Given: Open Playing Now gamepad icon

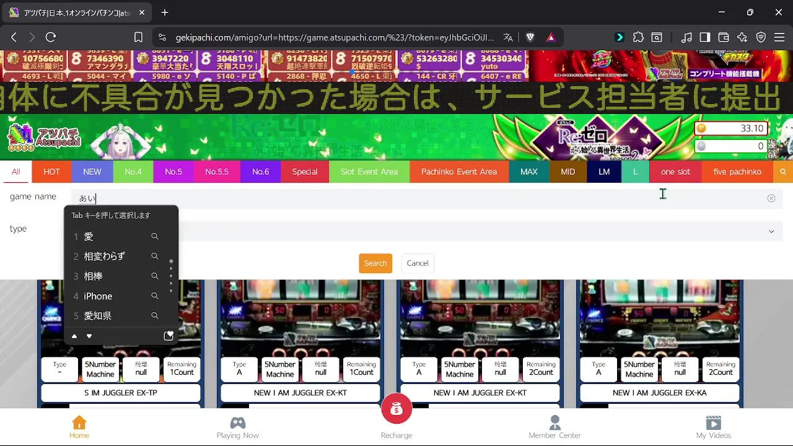Looking at the screenshot, I should pos(238,423).
